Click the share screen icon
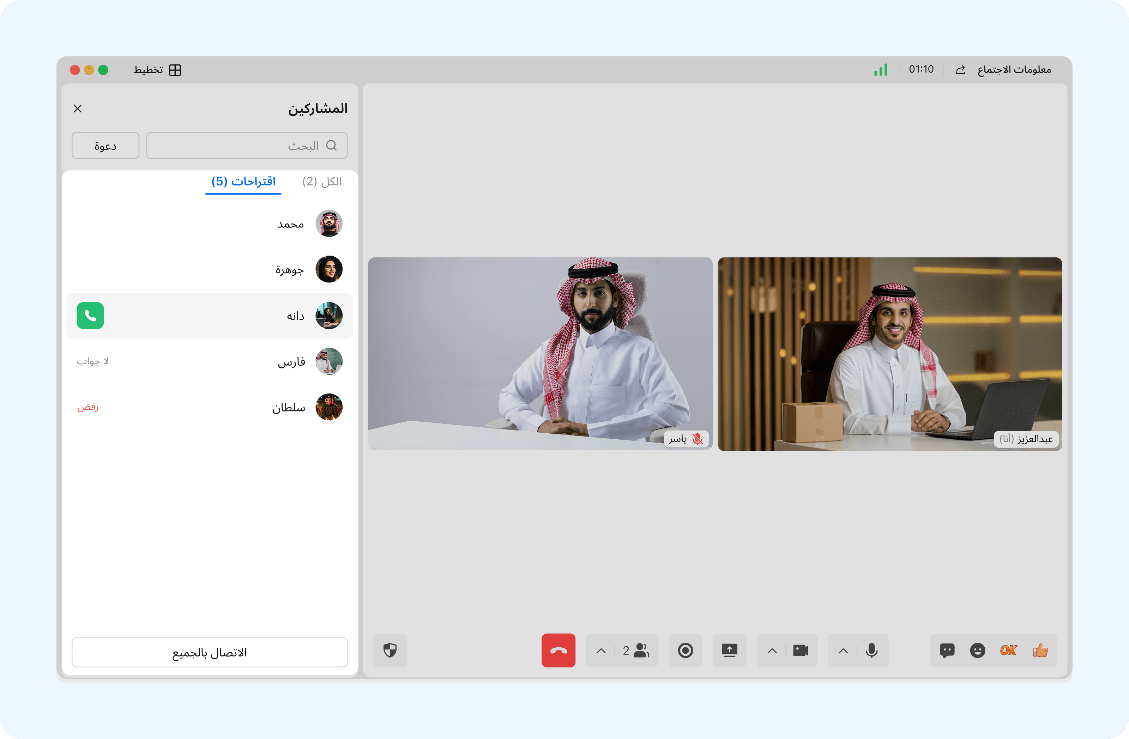This screenshot has height=739, width=1129. (x=729, y=651)
